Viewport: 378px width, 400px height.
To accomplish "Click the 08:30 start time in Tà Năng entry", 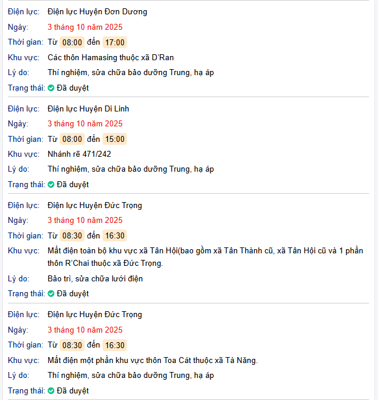I will (x=72, y=345).
